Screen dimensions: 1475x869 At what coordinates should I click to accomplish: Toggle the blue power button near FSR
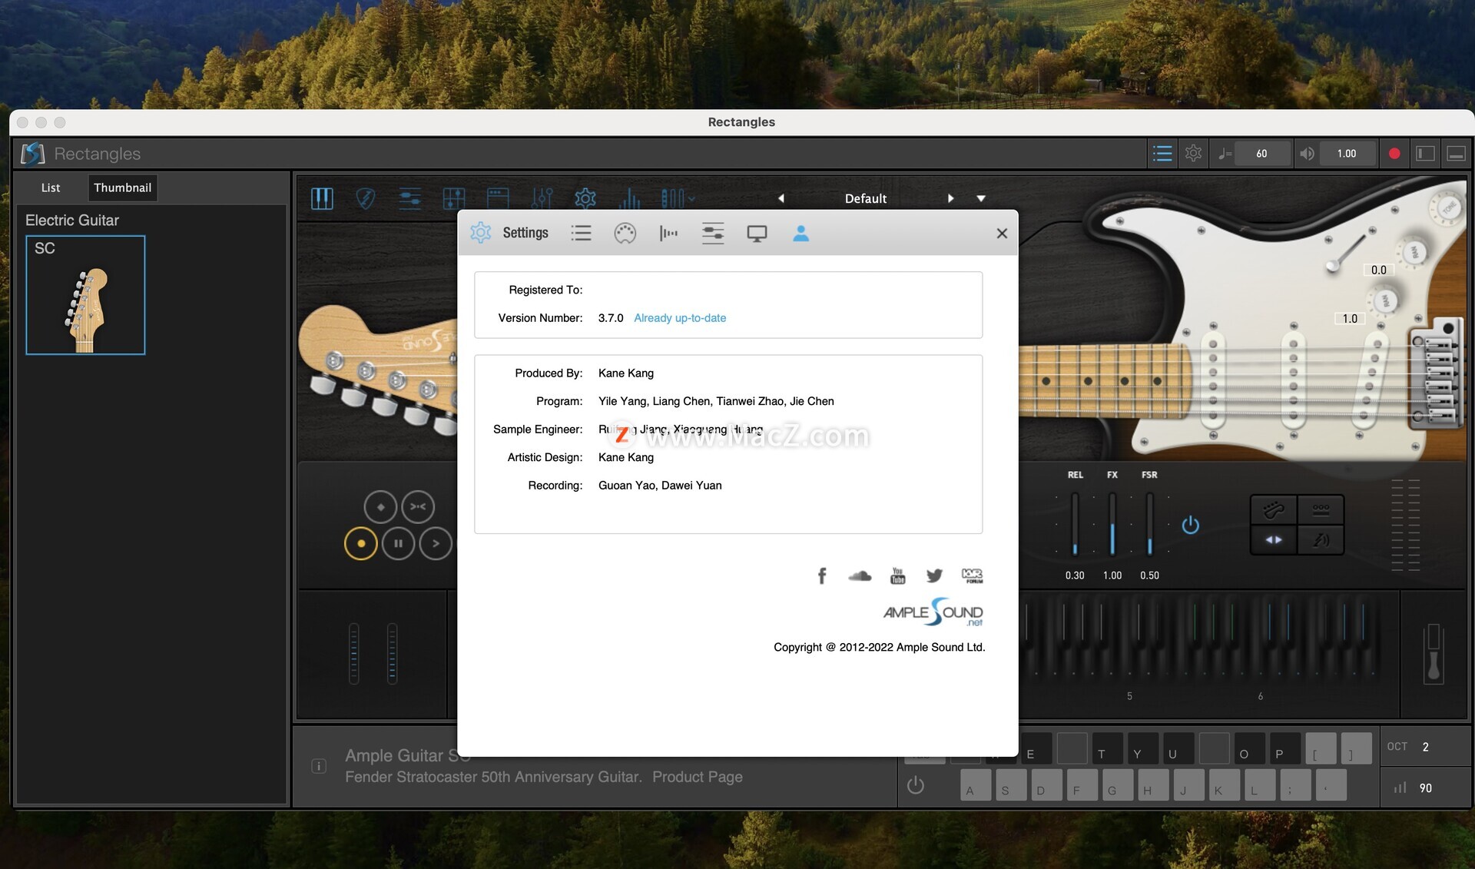[x=1191, y=525]
